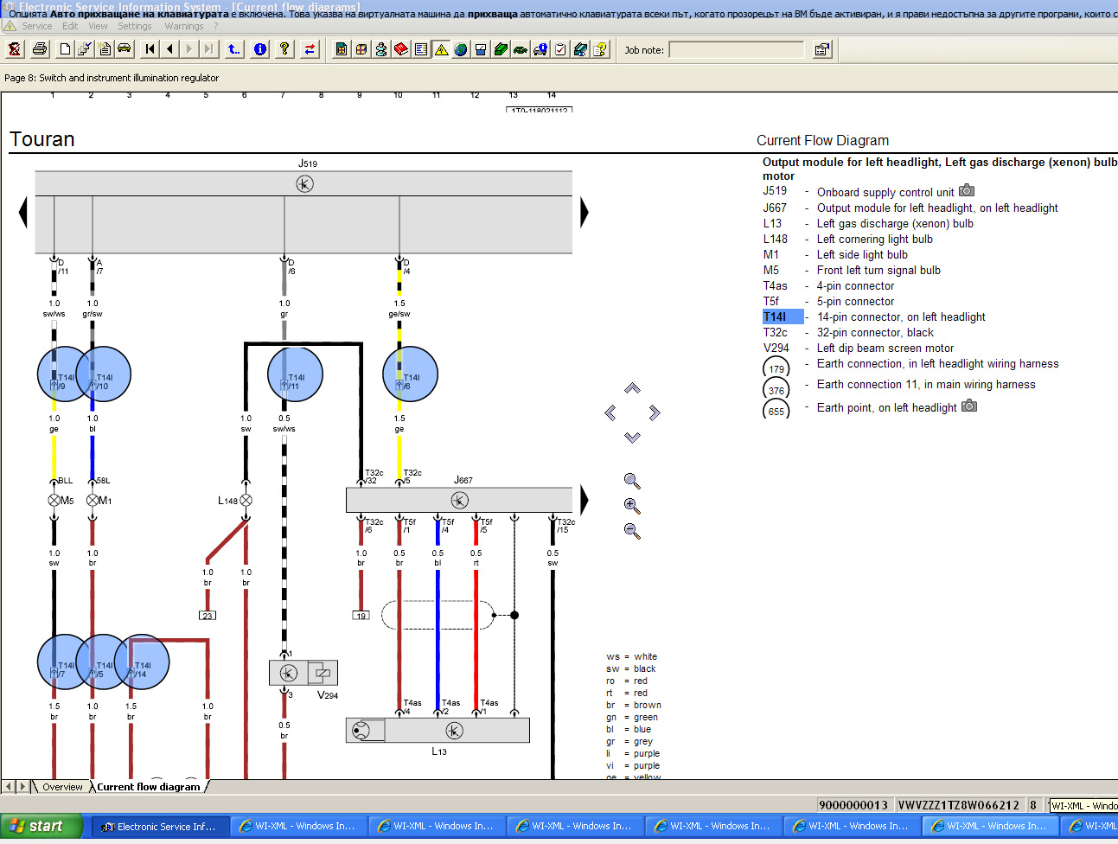This screenshot has height=844, width=1118.
Task: Click the yellow question mark help icon
Action: click(x=284, y=49)
